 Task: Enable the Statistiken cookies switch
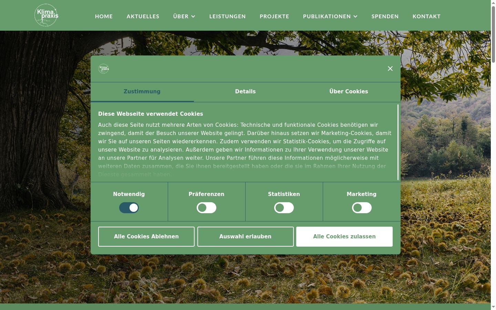(284, 208)
